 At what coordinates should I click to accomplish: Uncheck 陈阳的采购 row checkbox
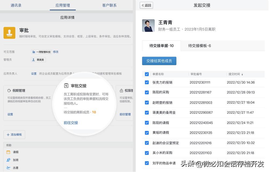coord(147,93)
